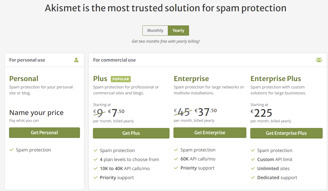
Task: Click the checkmark beside Custom API limit
Action: (253, 159)
